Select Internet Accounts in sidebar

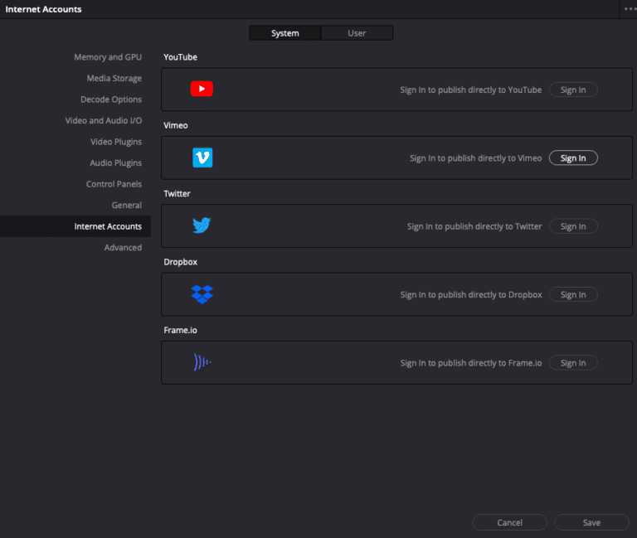(75, 226)
